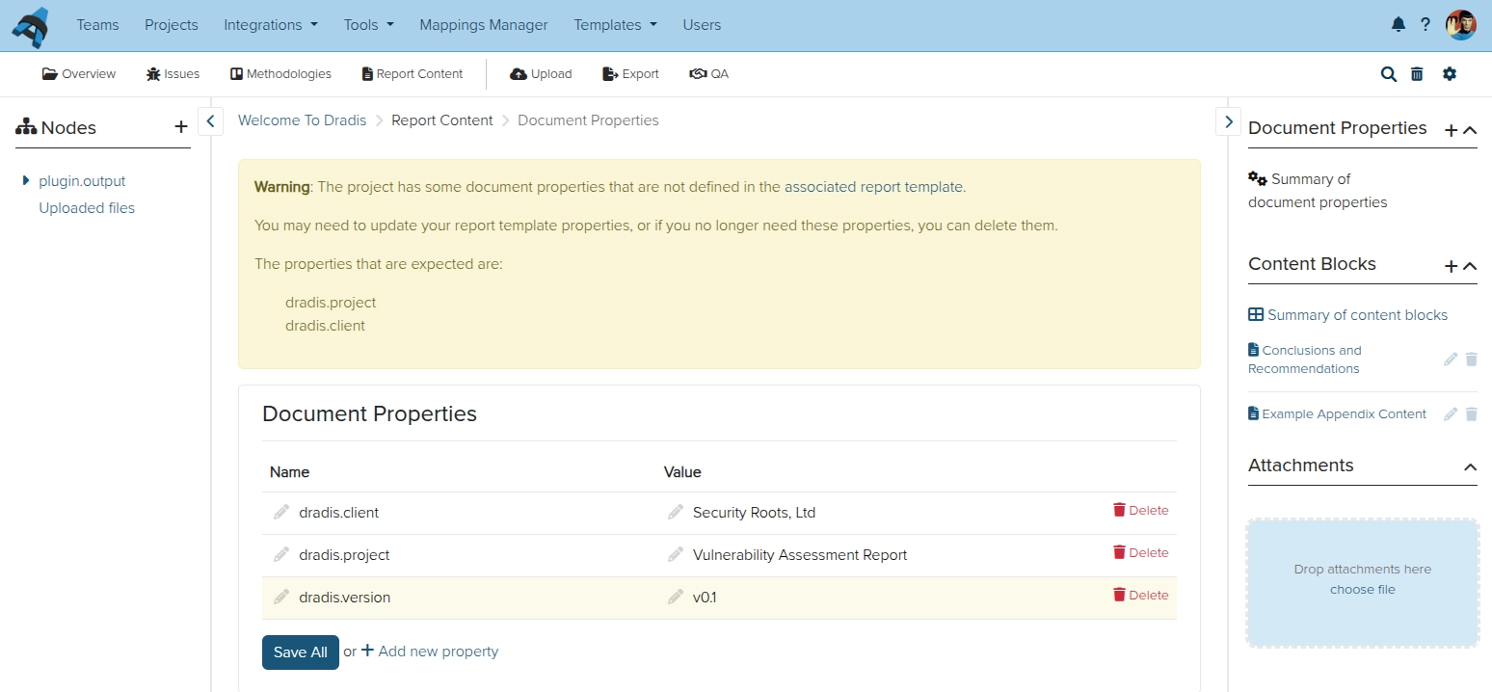Open Welcome To Dradis breadcrumb
This screenshot has width=1492, height=692.
click(303, 120)
